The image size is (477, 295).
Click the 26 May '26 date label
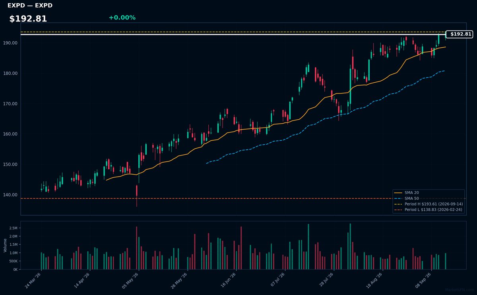click(178, 280)
